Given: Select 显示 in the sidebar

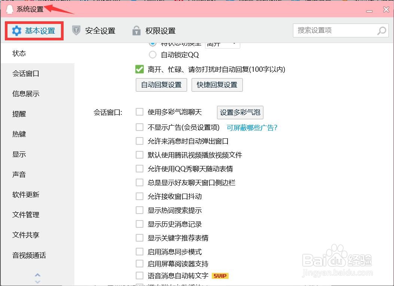Looking at the screenshot, I should tap(38, 154).
